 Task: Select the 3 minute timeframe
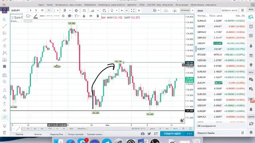[30, 10]
